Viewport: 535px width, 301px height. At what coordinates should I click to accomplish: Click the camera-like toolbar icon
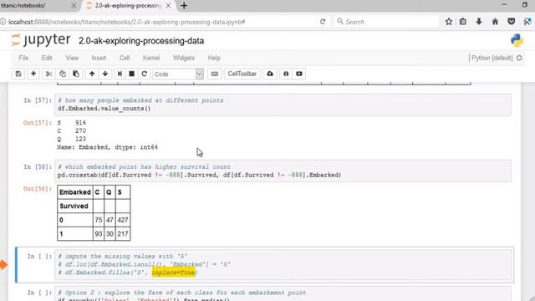[x=299, y=74]
